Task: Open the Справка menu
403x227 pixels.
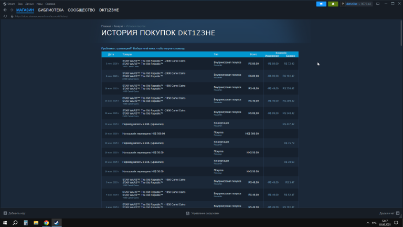Action: (x=50, y=4)
